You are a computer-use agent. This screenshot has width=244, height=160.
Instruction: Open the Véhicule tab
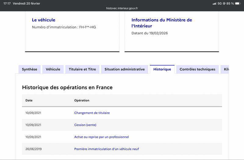53,69
